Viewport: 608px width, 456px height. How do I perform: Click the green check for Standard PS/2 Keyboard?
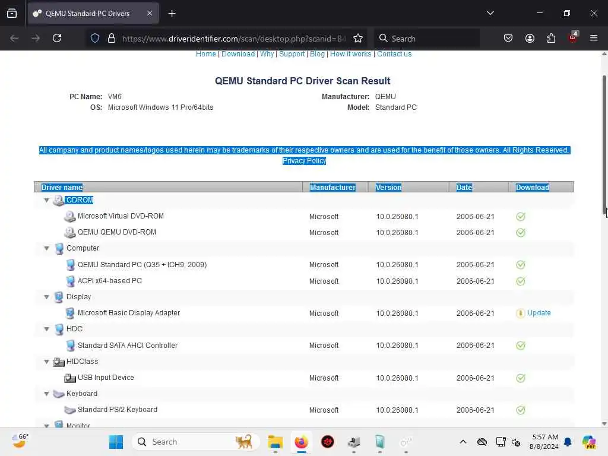tap(521, 410)
